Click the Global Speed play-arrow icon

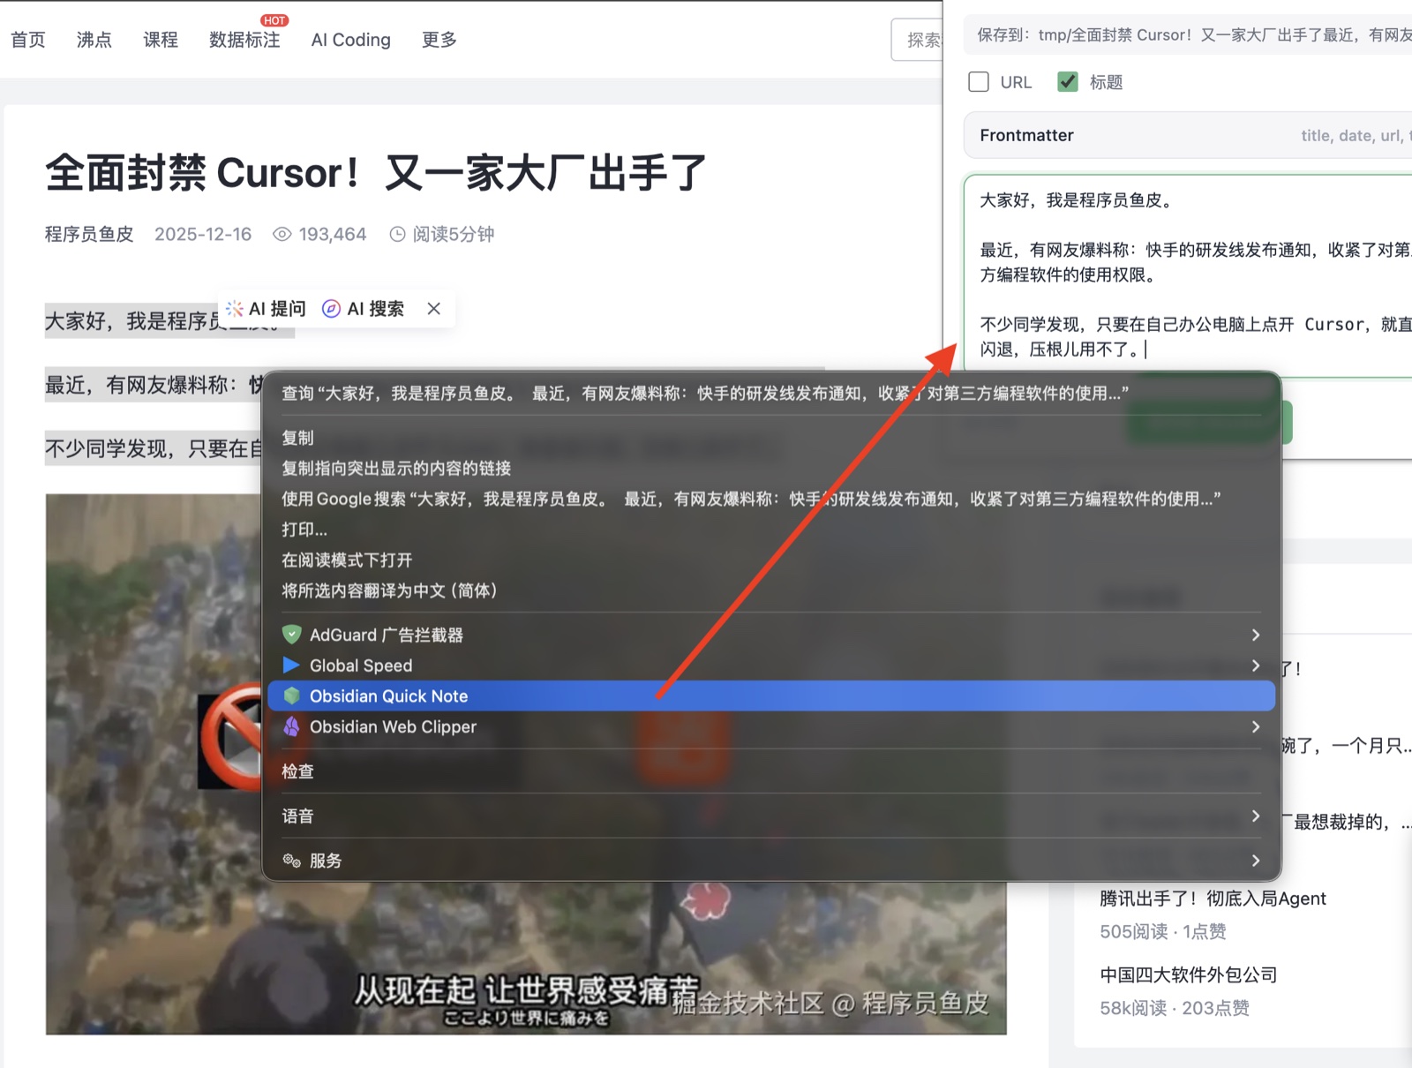(x=291, y=665)
